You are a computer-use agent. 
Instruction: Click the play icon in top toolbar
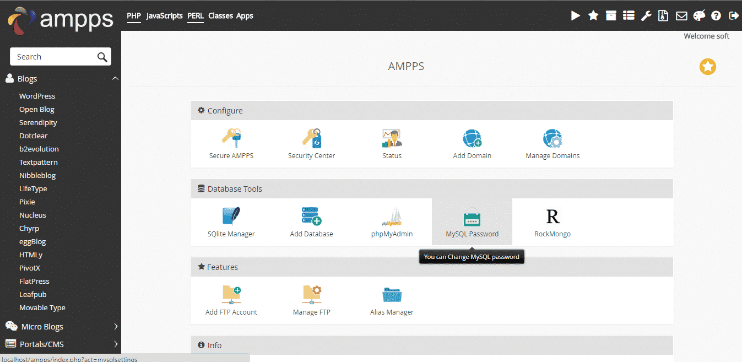(576, 15)
